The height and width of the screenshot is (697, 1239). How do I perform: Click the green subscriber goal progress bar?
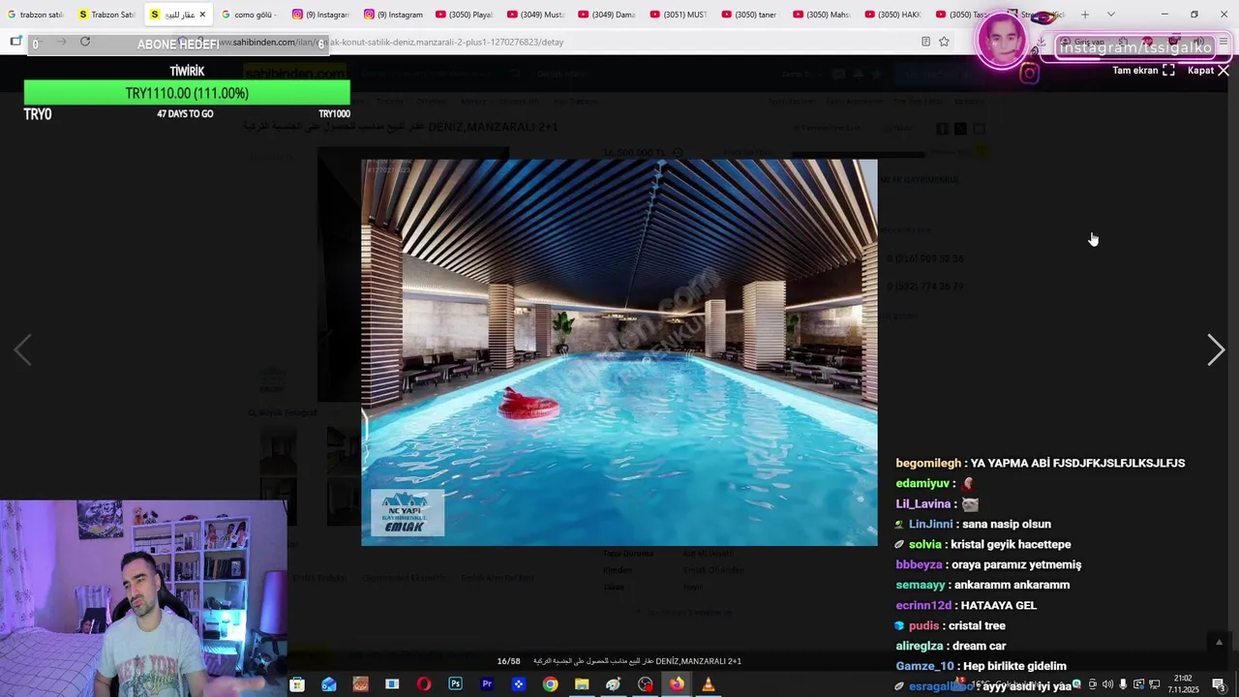(x=187, y=93)
